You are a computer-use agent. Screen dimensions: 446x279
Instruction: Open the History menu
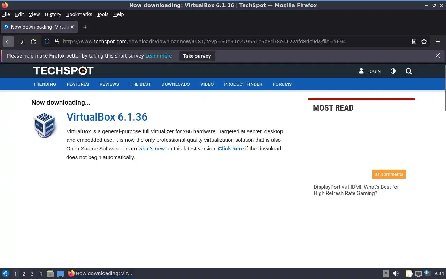pos(53,14)
